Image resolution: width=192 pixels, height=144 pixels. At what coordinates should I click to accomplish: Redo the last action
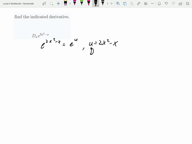click(173, 4)
